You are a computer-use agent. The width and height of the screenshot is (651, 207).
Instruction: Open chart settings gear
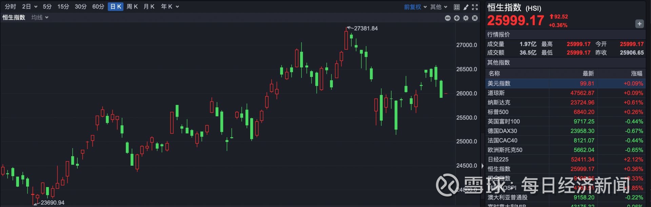coord(466,18)
